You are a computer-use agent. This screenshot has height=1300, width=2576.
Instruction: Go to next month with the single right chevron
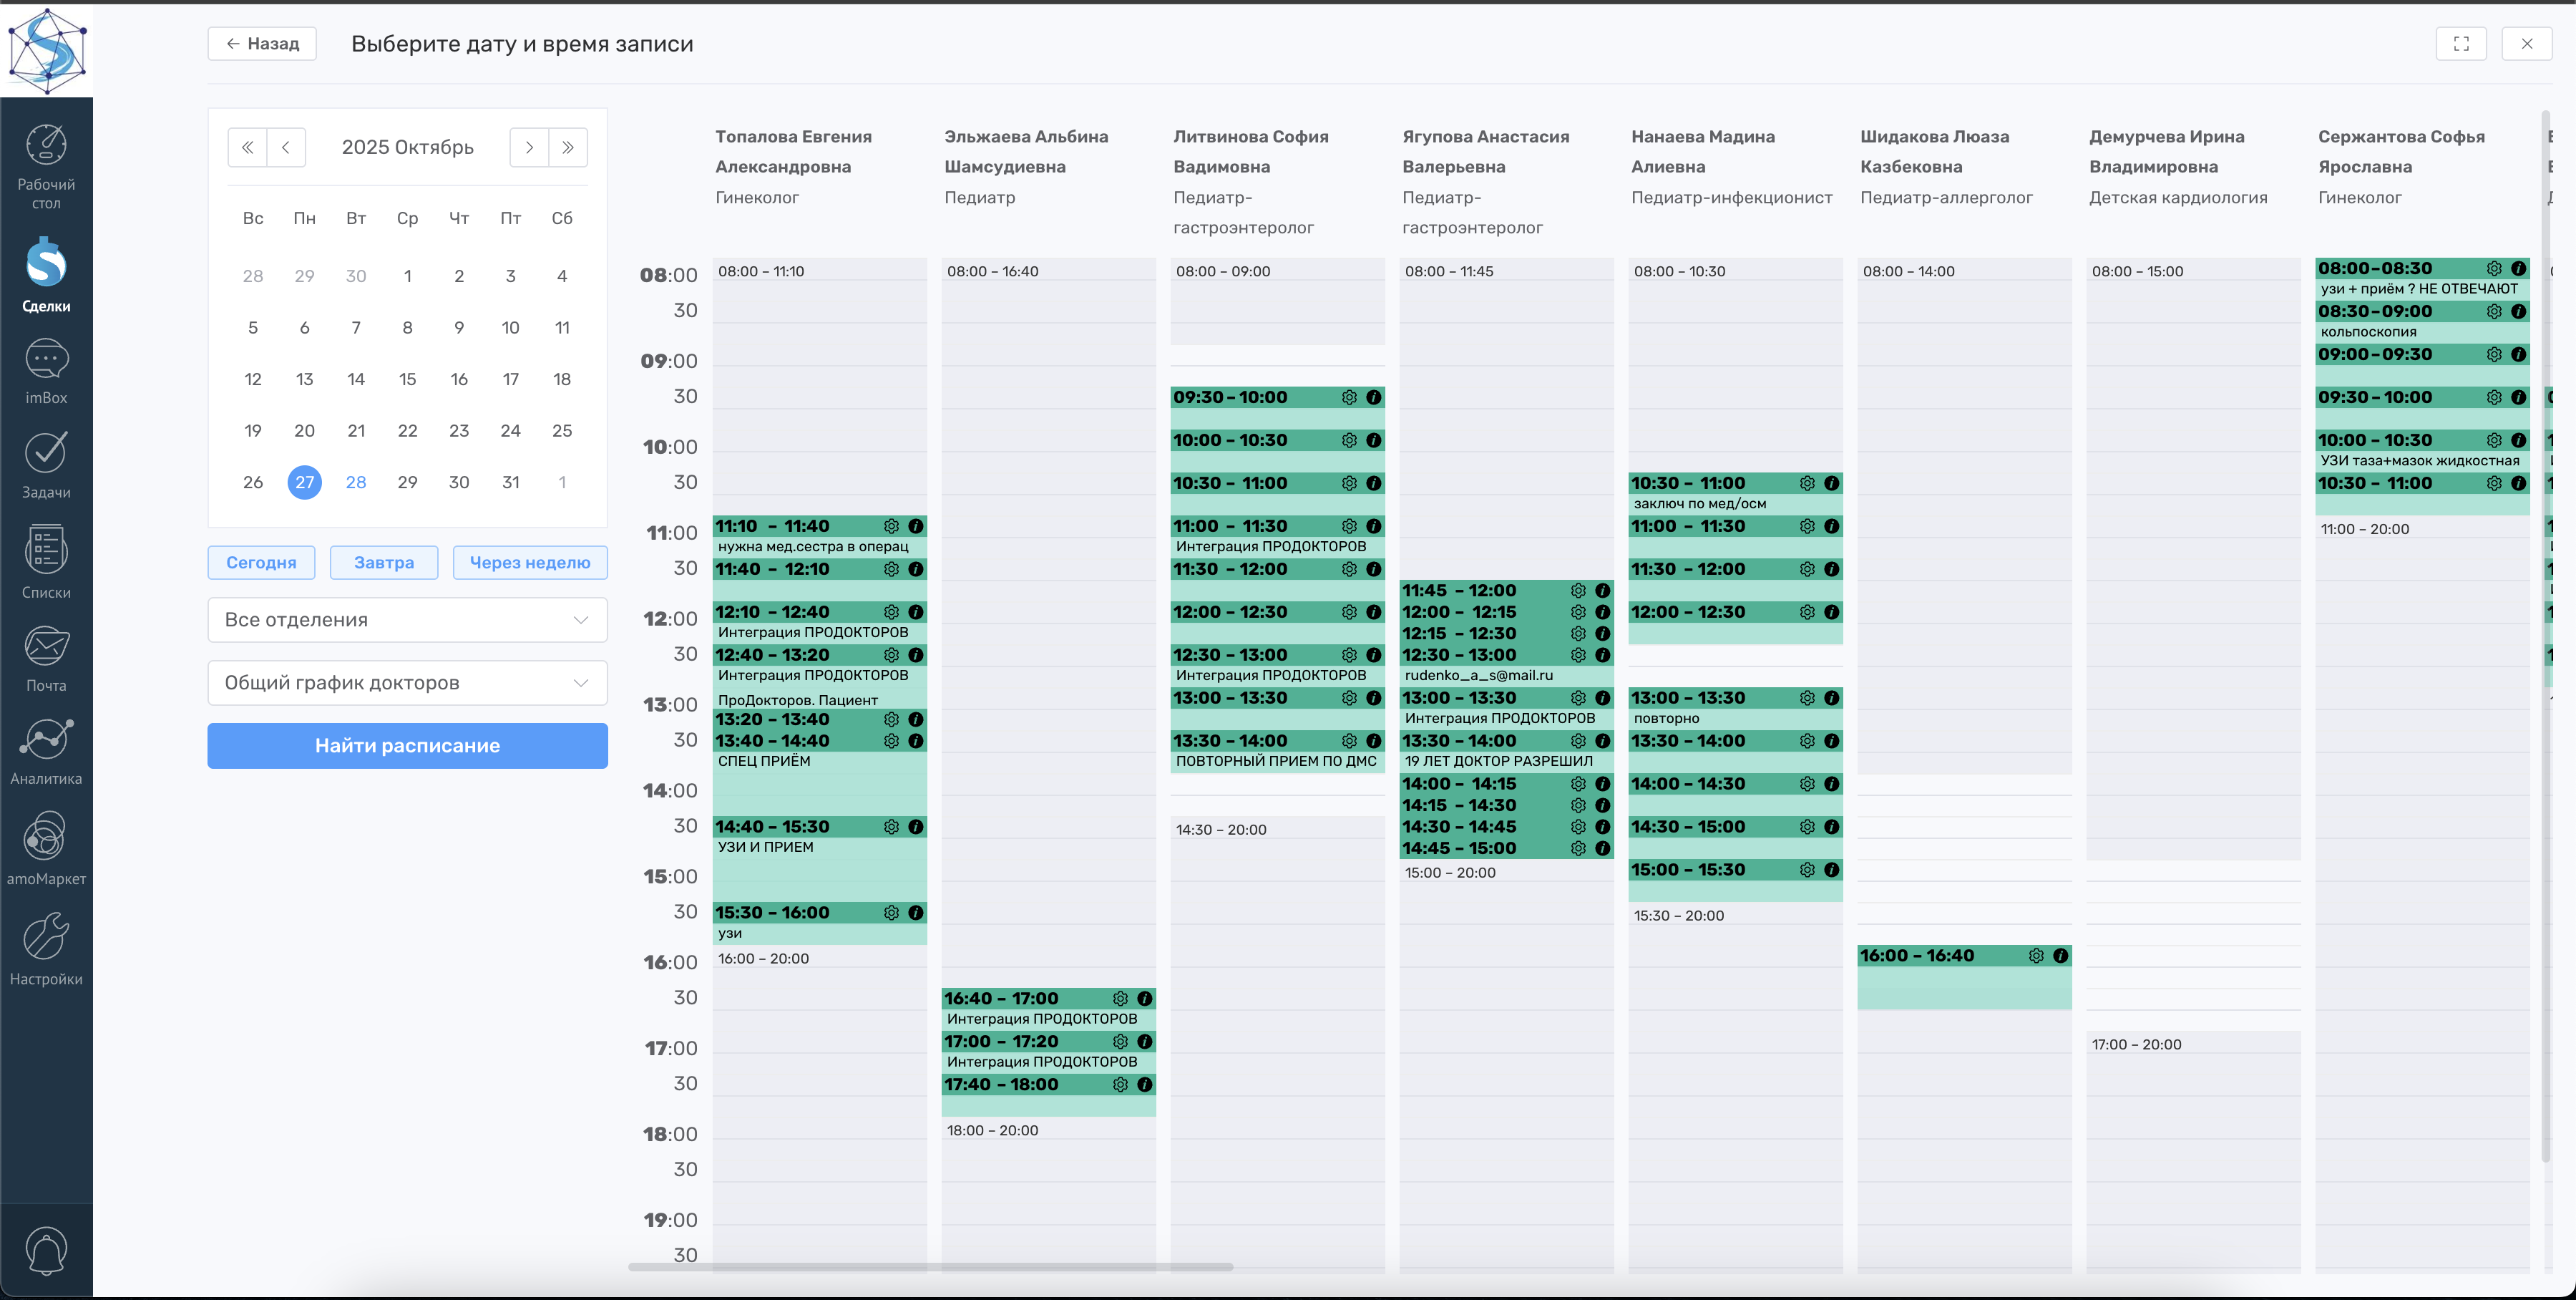click(529, 147)
